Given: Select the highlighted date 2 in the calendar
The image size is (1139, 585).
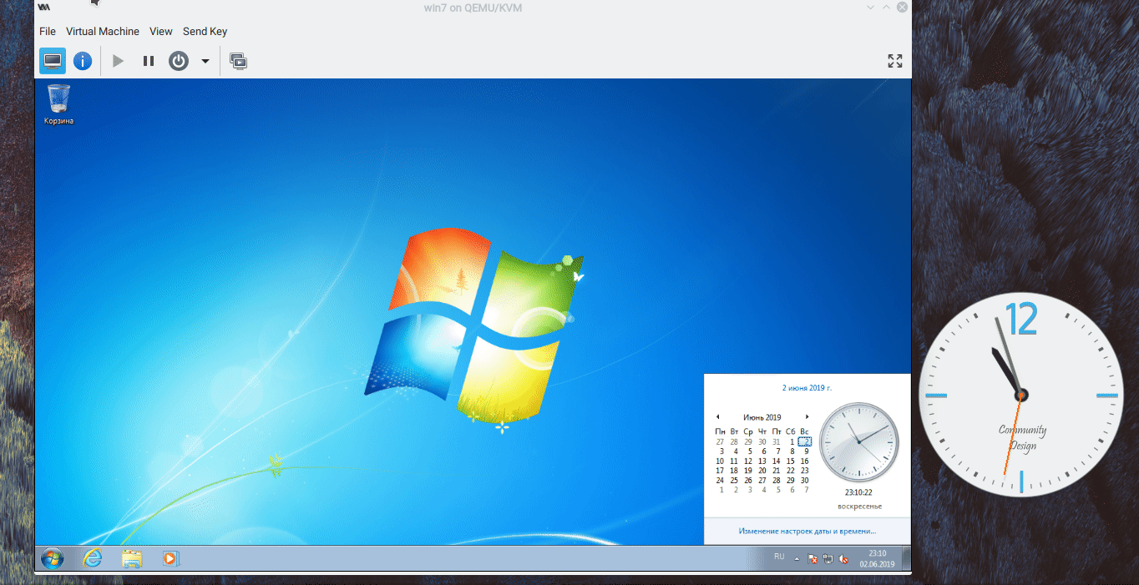Looking at the screenshot, I should [805, 441].
